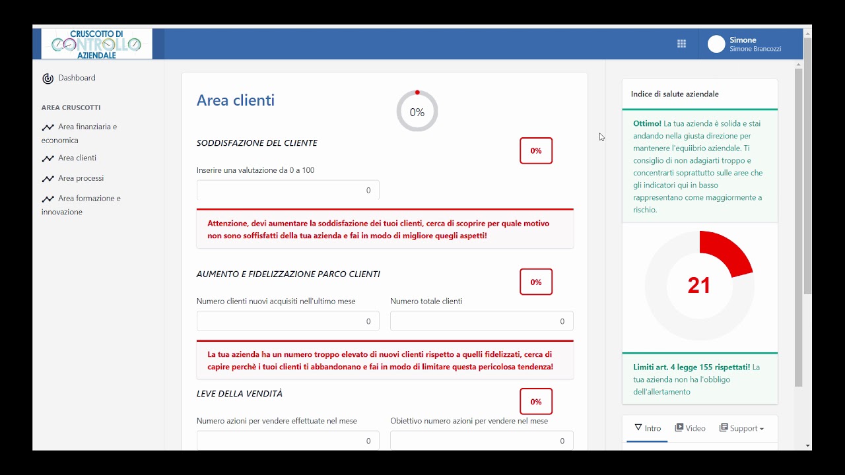Click the page vertical scrollbar down arrow
The height and width of the screenshot is (475, 845).
point(807,446)
